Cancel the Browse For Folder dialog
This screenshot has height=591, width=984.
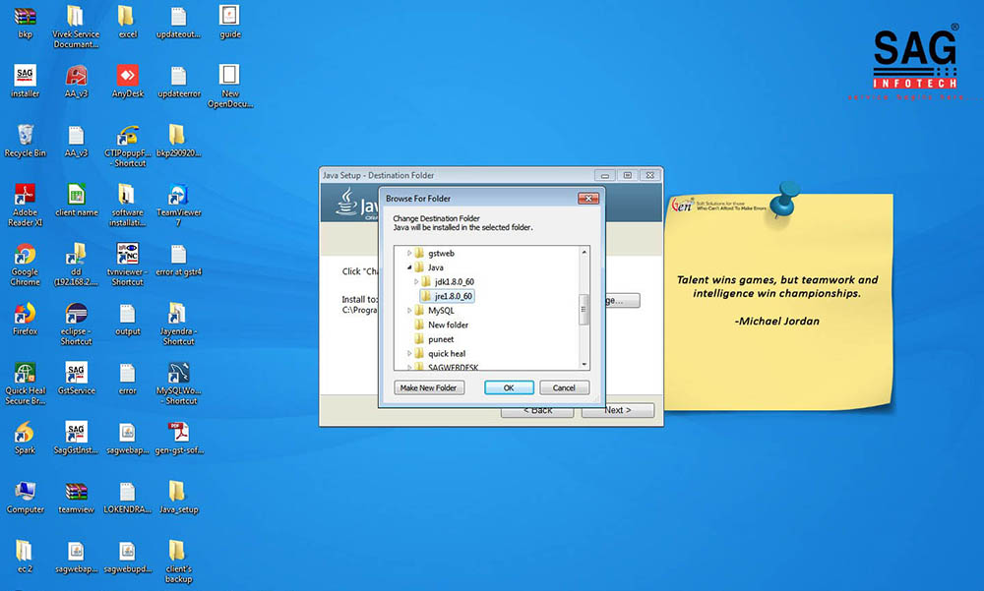564,387
